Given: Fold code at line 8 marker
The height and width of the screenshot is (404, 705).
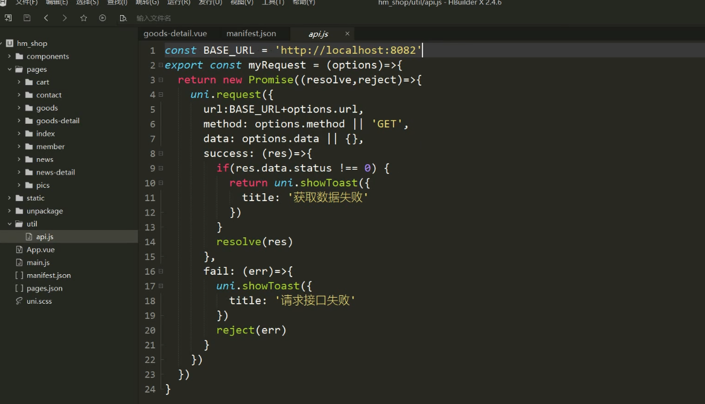Looking at the screenshot, I should point(161,153).
